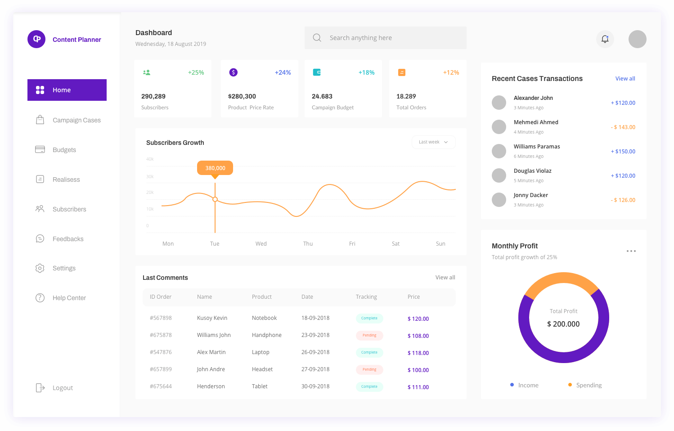Screen dimensions: 674x431
Task: Click the Income legend dot
Action: (x=512, y=385)
